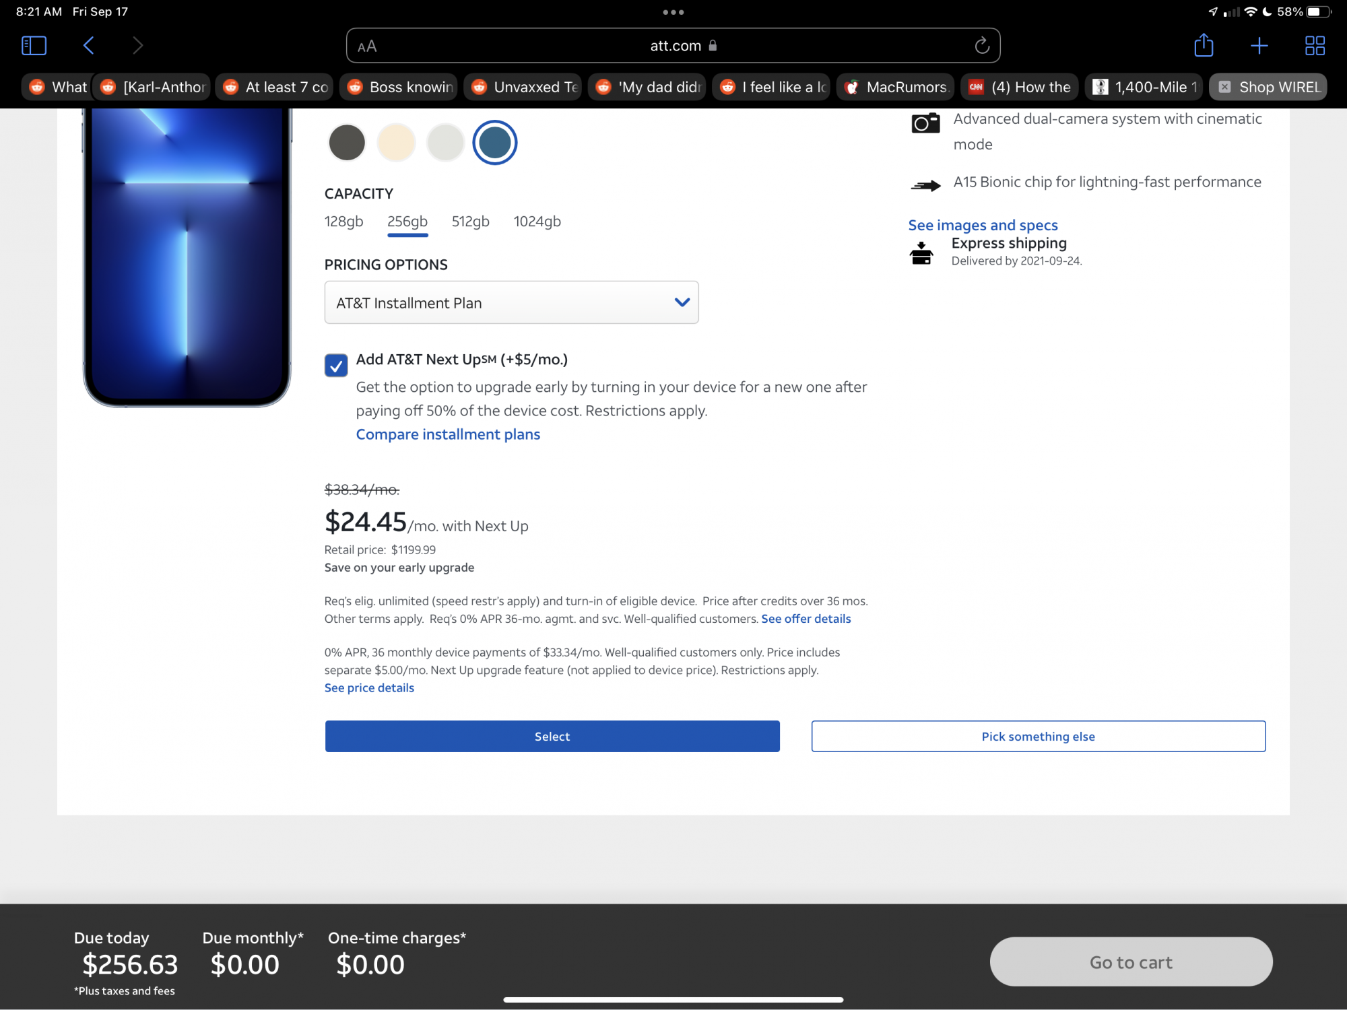Choose 512gb capacity
Viewport: 1347px width, 1010px height.
470,222
